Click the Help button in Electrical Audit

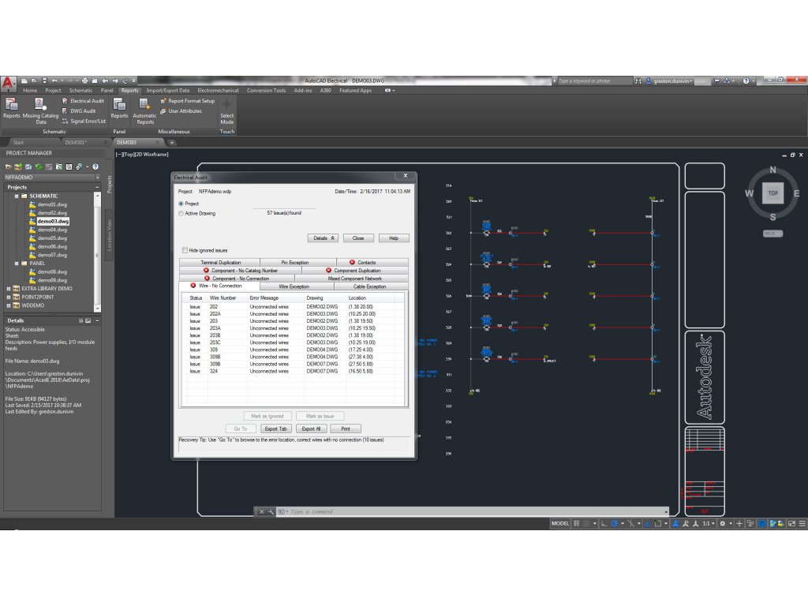click(x=394, y=238)
